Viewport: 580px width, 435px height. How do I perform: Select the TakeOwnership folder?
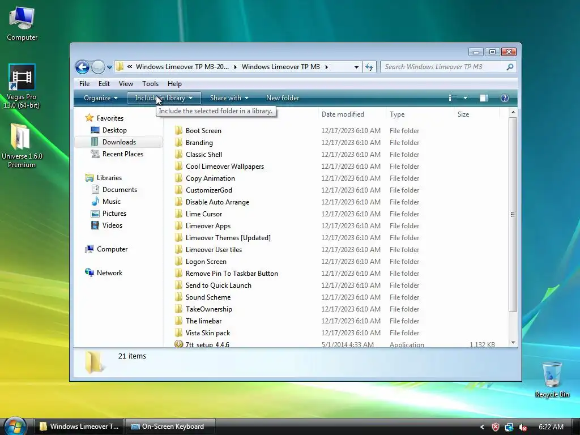(x=209, y=309)
